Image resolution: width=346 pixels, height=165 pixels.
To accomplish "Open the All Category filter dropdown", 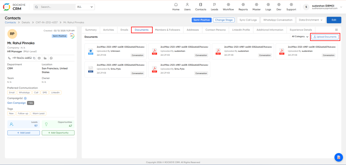I will point(300,37).
